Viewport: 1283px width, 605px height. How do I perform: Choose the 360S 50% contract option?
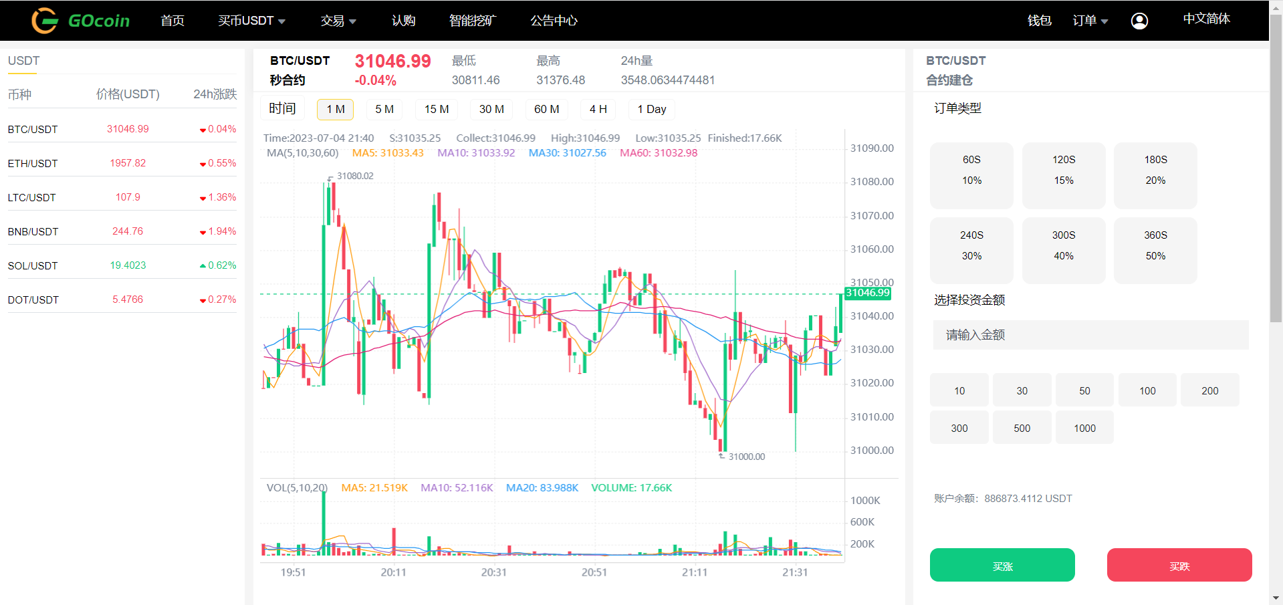1155,251
